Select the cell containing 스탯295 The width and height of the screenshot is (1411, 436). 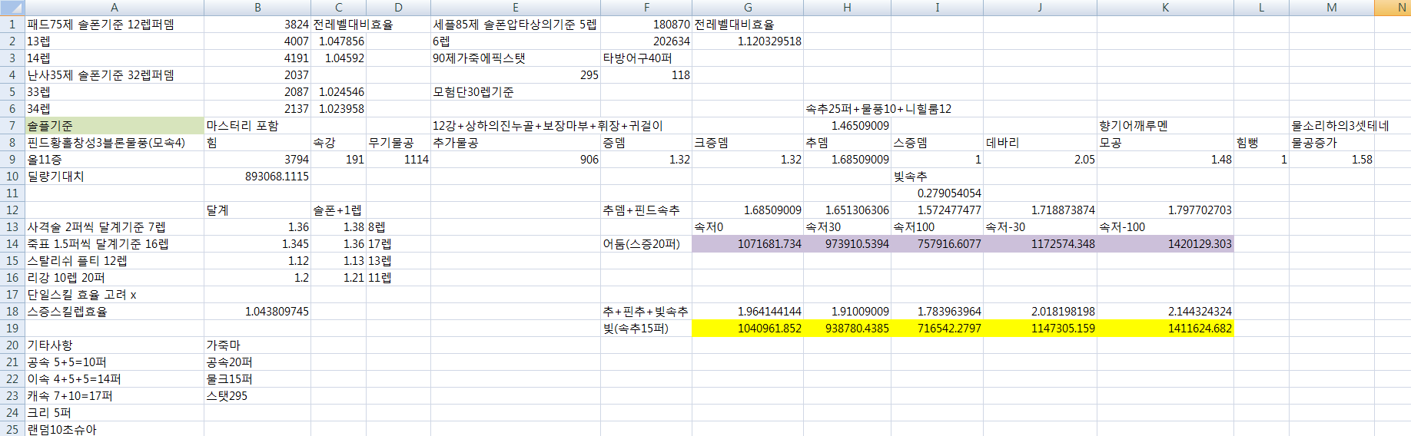[x=257, y=396]
